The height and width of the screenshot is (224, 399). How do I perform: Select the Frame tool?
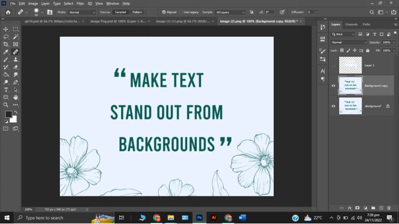(x=15, y=44)
